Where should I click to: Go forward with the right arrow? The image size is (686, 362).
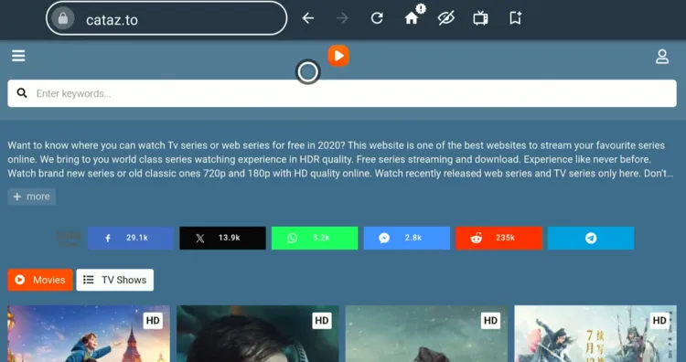343,18
